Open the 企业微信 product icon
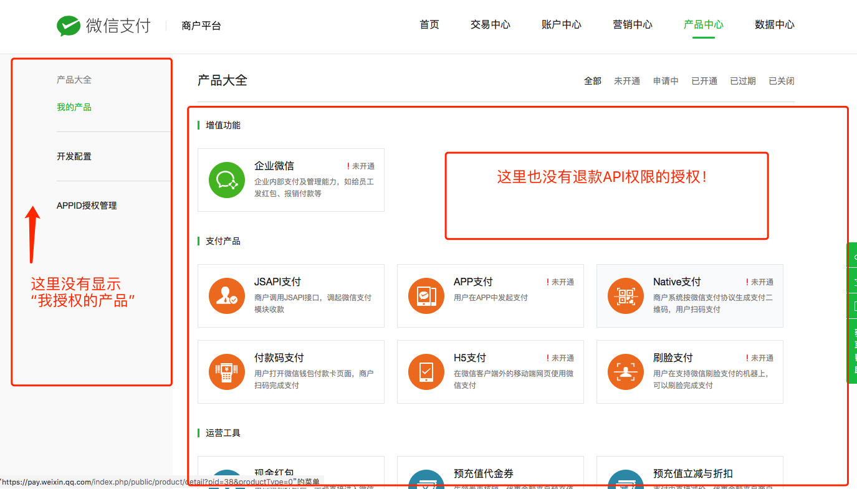 coord(227,180)
